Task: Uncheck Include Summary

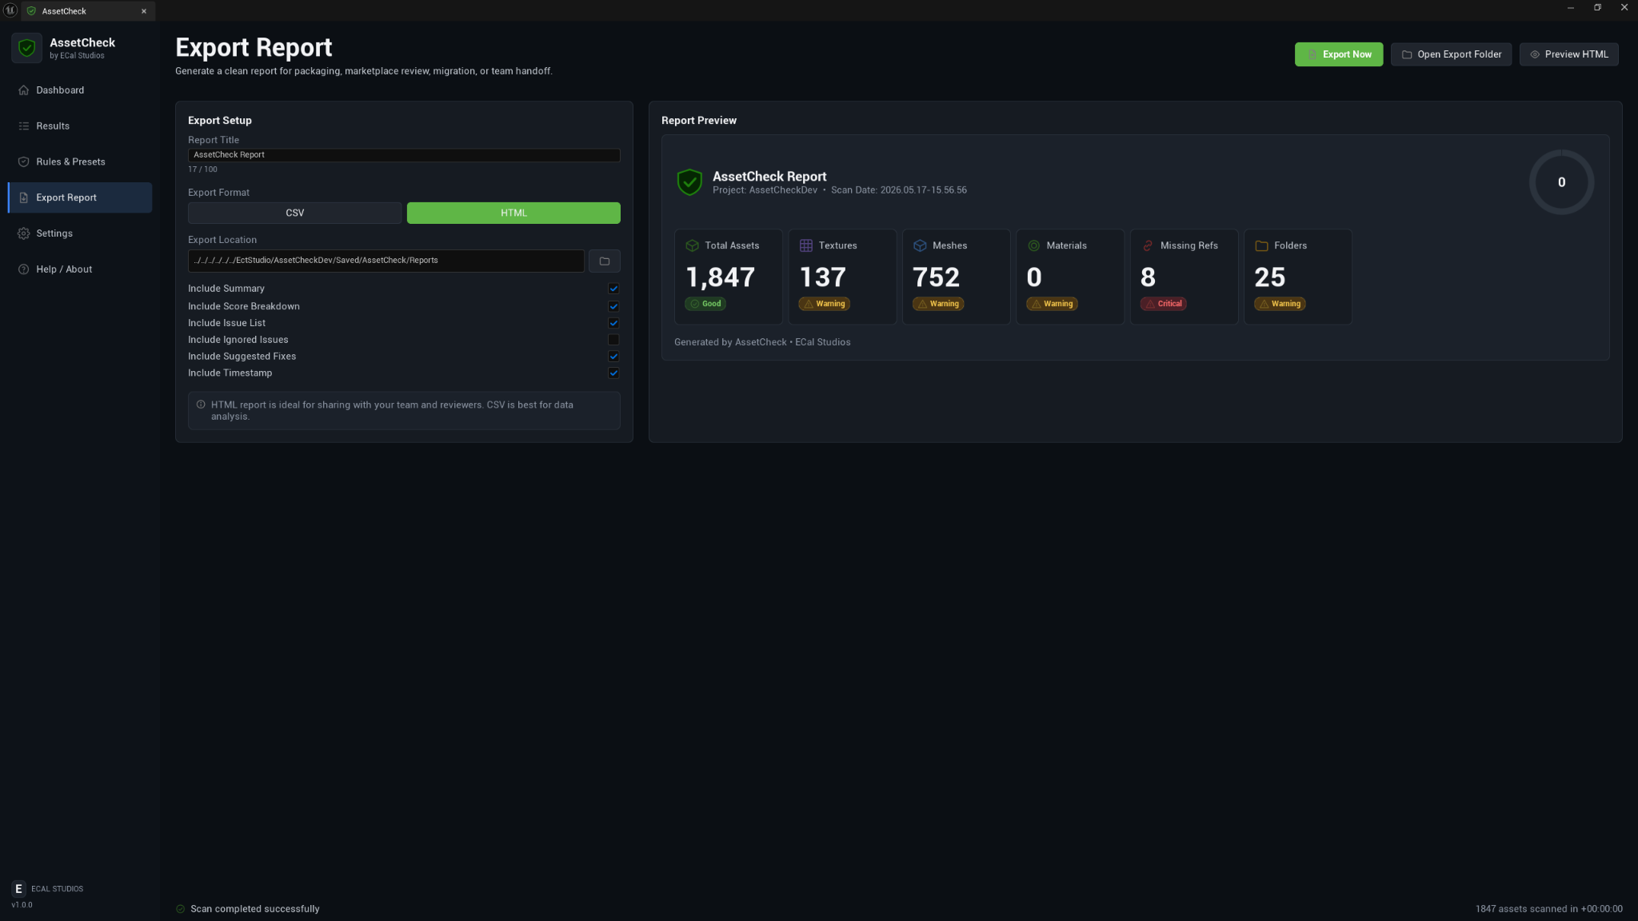Action: 613,289
